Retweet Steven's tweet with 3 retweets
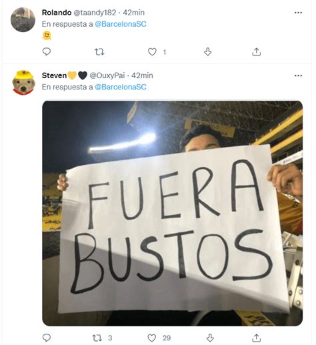 click(x=97, y=338)
